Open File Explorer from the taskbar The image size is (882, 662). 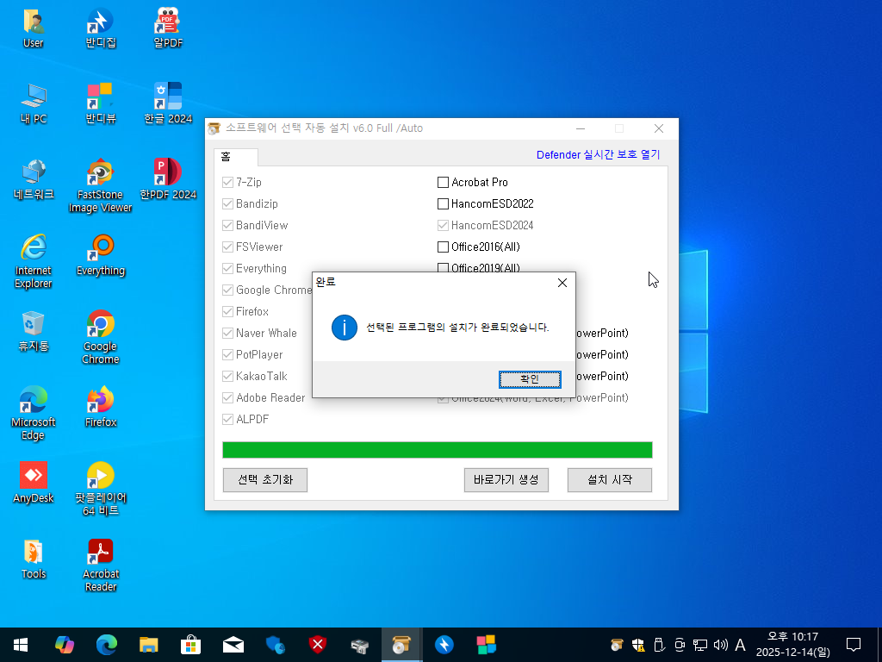pos(148,645)
